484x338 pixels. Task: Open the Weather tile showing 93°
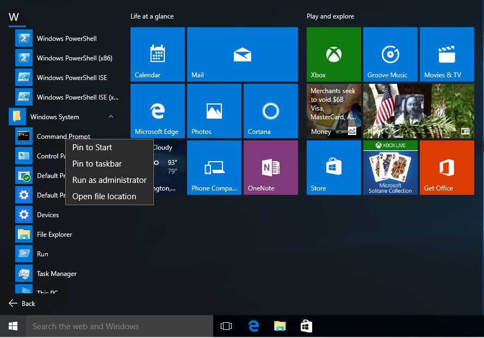(x=169, y=168)
